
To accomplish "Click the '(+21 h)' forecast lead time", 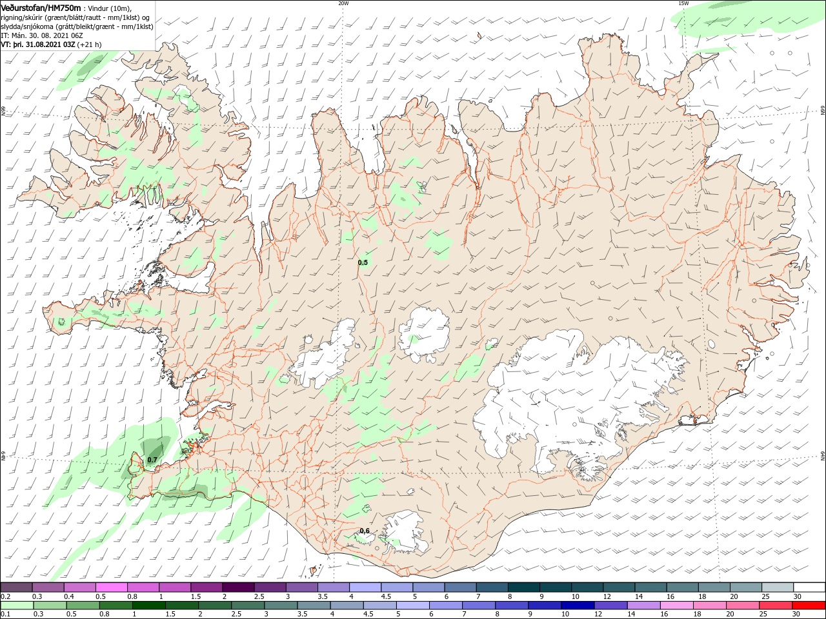I will (x=89, y=44).
